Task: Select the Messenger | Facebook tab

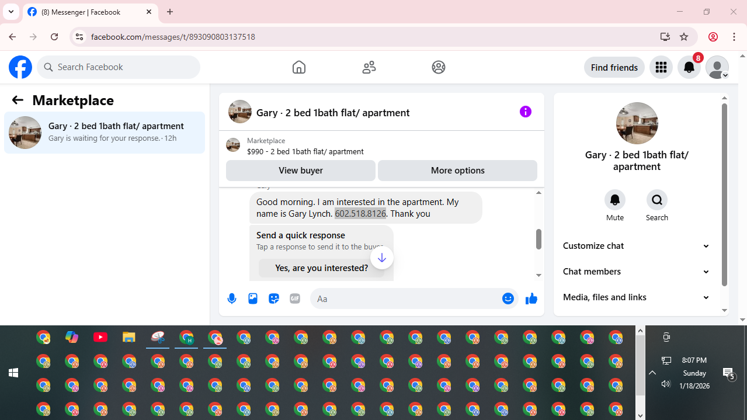Action: [x=90, y=12]
